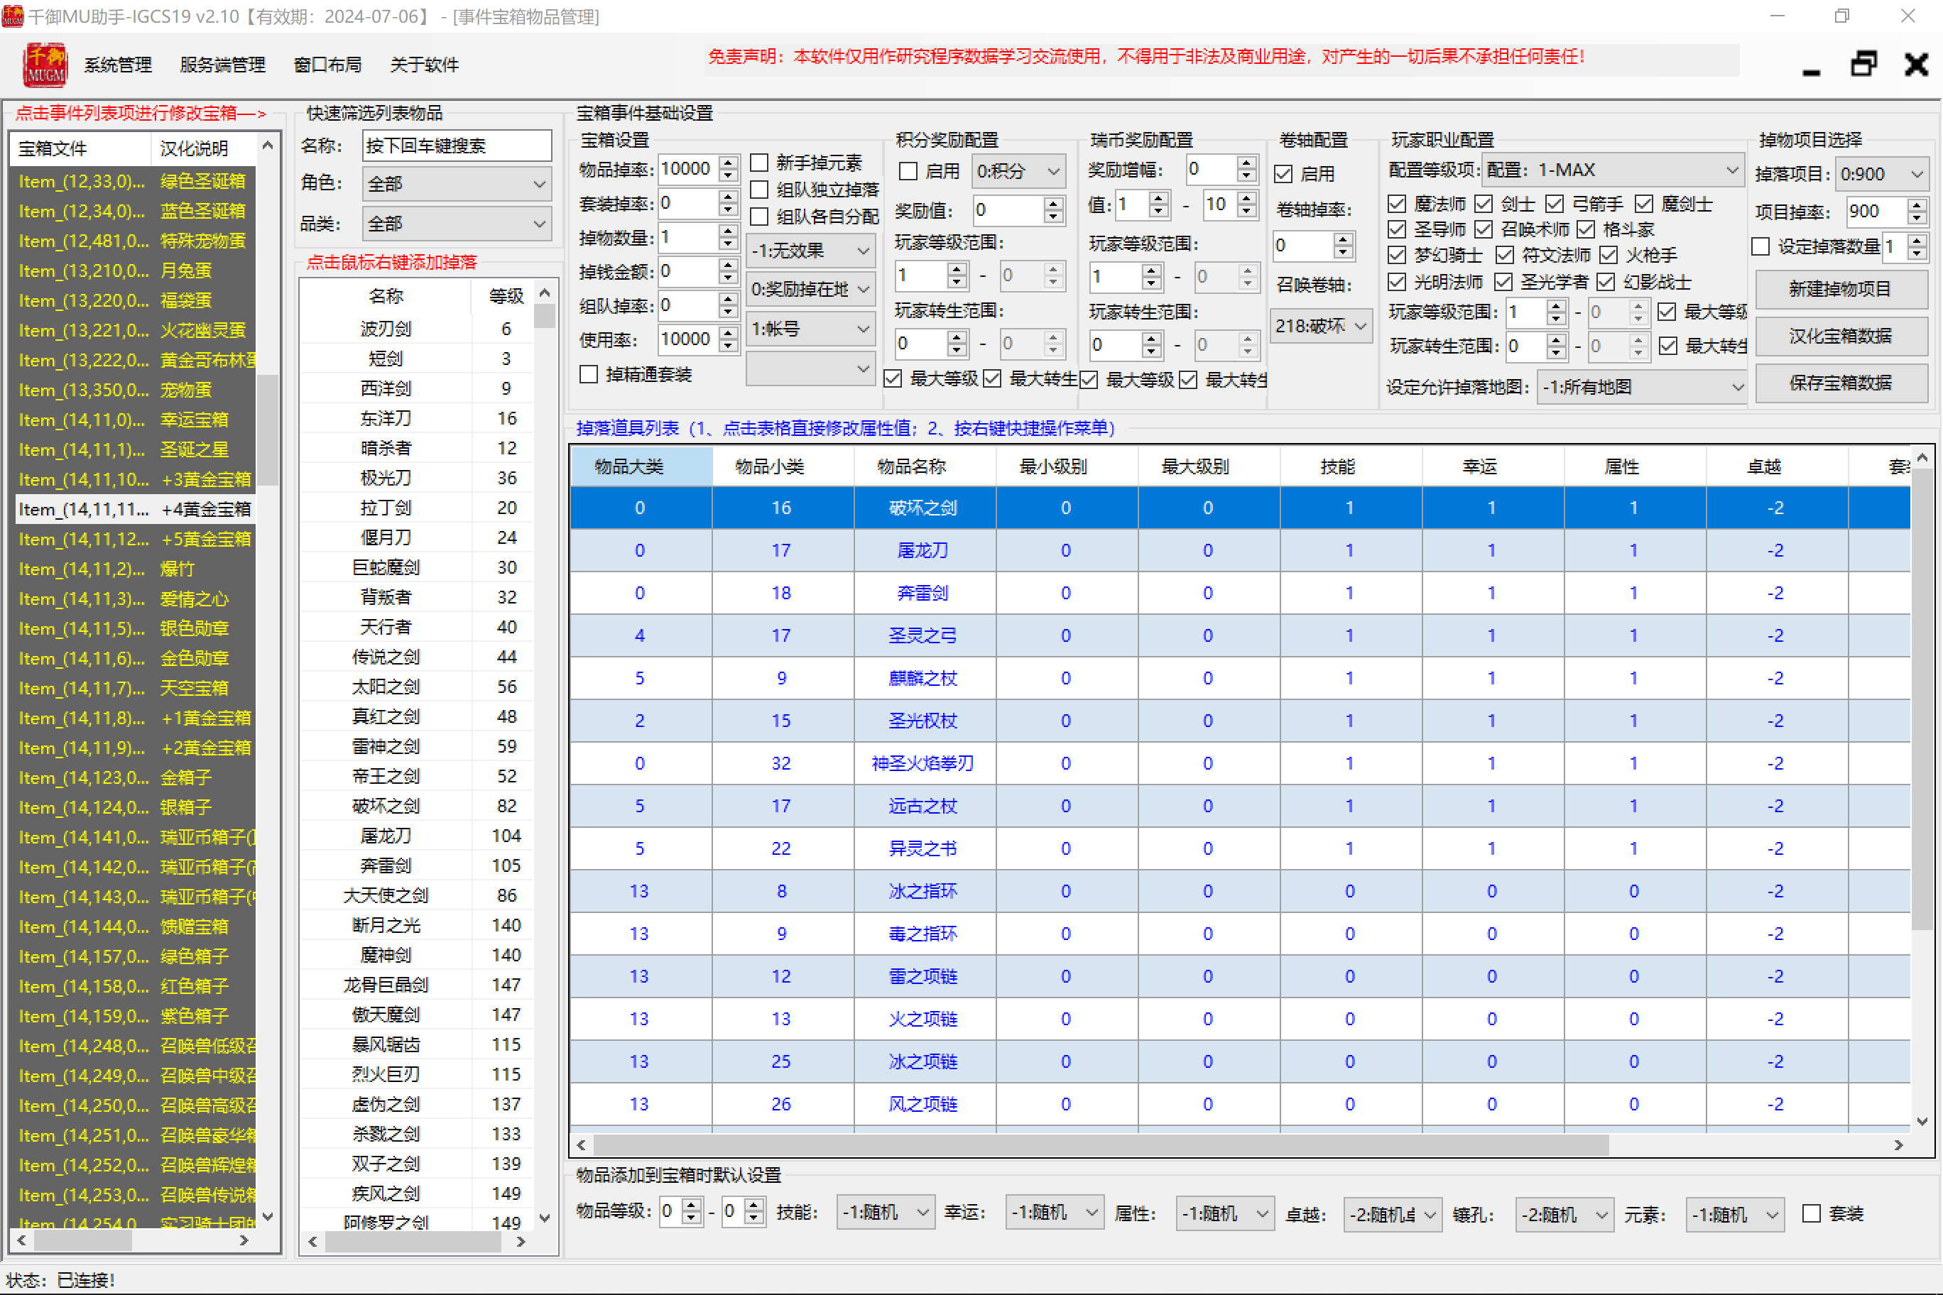Expand the 配置等级项 1-MAX dropdown
The image size is (1943, 1295).
coord(1613,170)
